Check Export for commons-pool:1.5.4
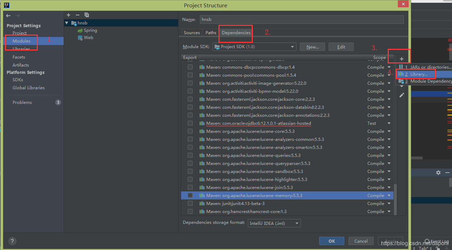The image size is (452, 250). pyautogui.click(x=190, y=75)
